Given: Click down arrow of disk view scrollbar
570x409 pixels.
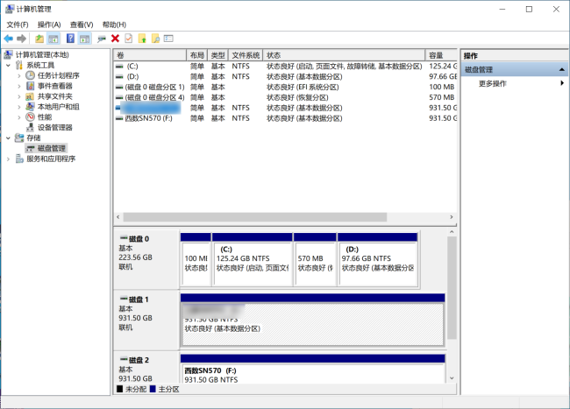Looking at the screenshot, I should (452, 378).
